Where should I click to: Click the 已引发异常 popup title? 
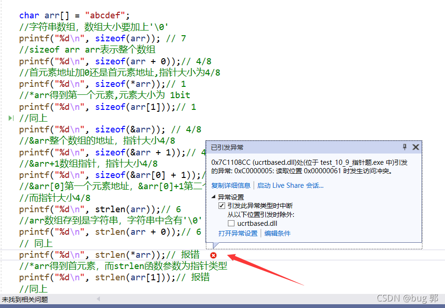pyautogui.click(x=227, y=147)
